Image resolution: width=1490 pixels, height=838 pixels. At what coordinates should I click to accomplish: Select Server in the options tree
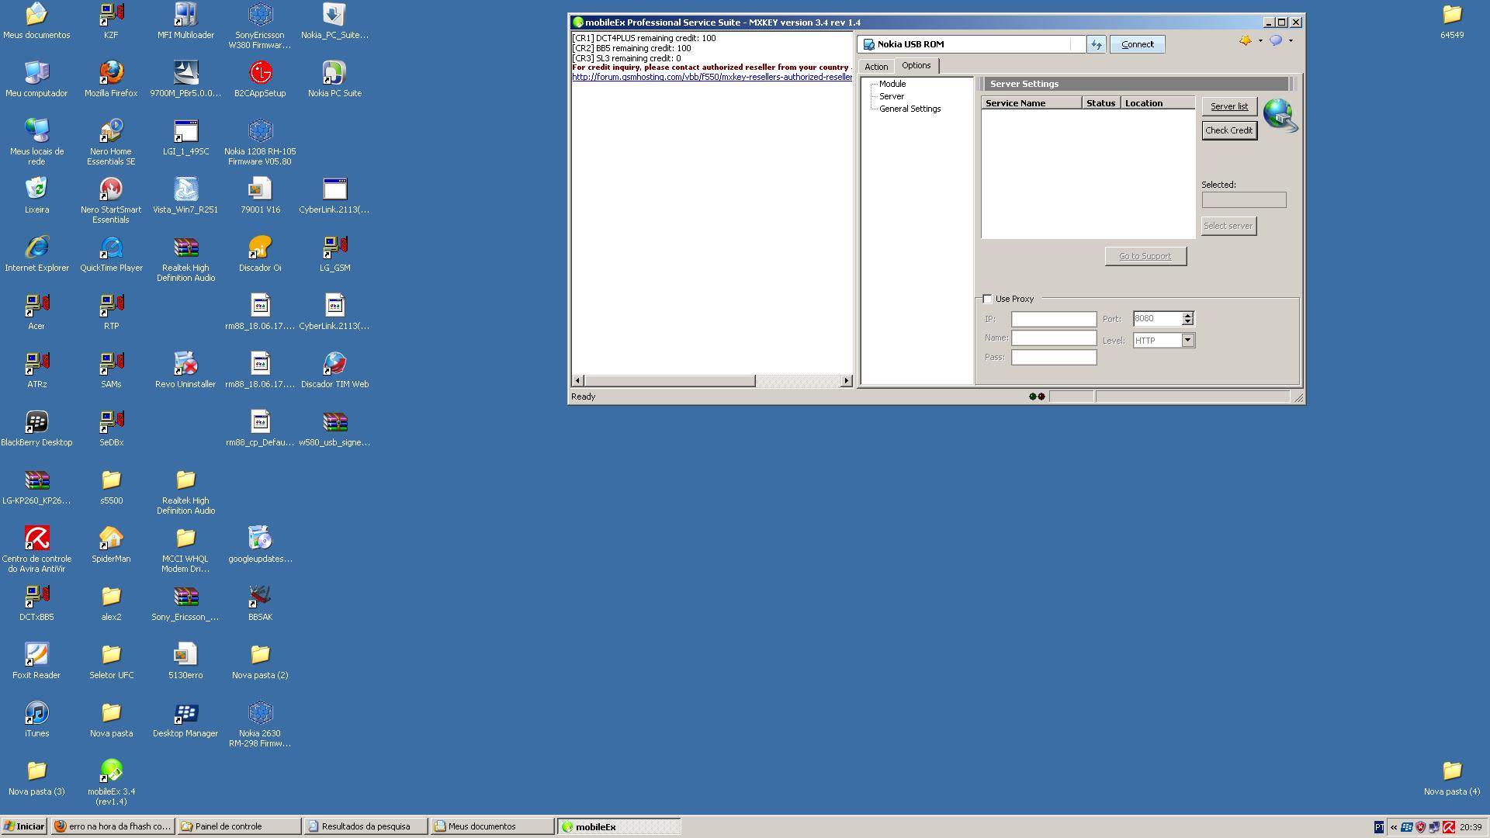coord(892,96)
